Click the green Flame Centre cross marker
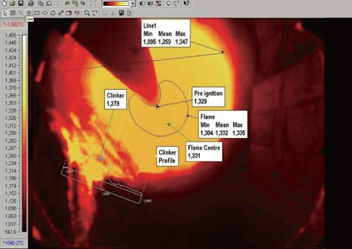This screenshot has height=249, width=352. click(169, 124)
